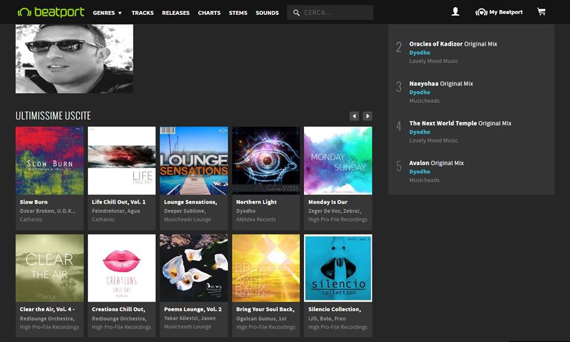
Task: Open The Next World Temple track
Action: pos(460,123)
